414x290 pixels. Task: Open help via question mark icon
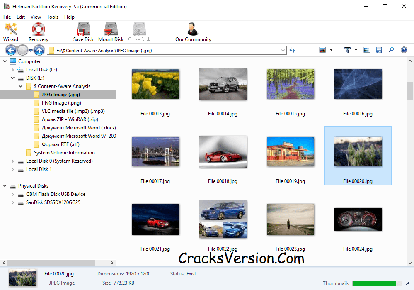404,50
